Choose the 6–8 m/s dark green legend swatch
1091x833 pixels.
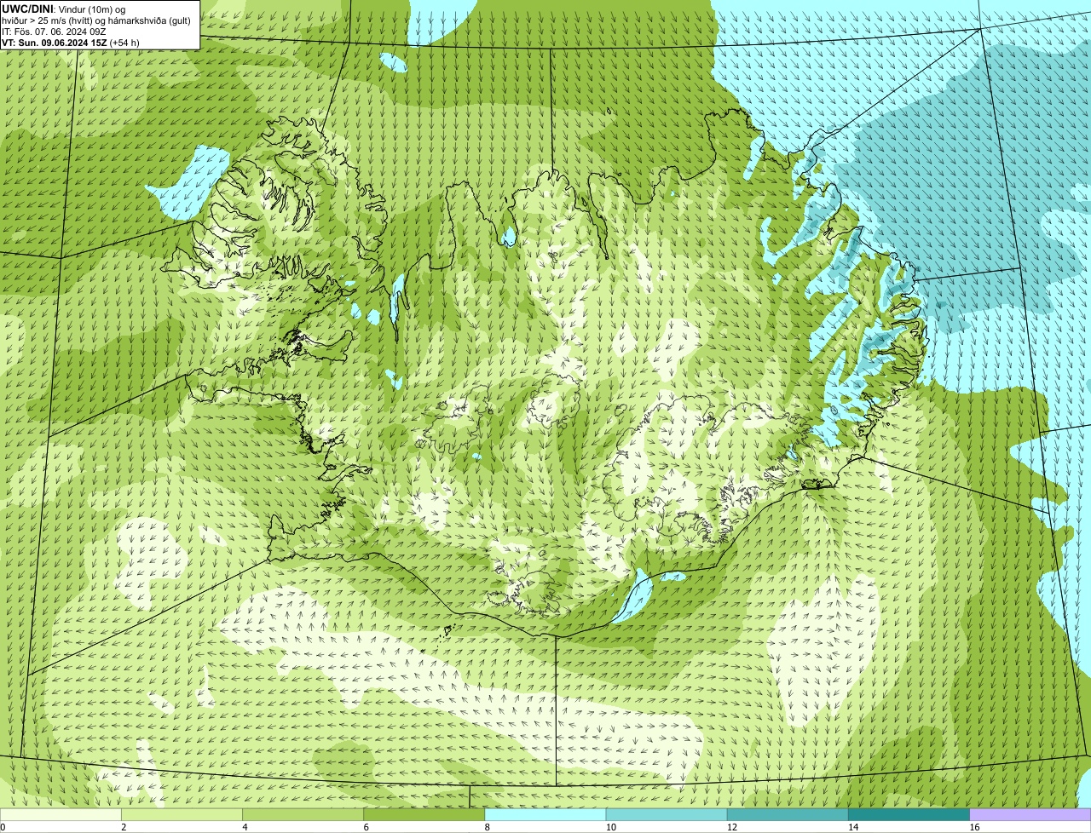point(424,814)
